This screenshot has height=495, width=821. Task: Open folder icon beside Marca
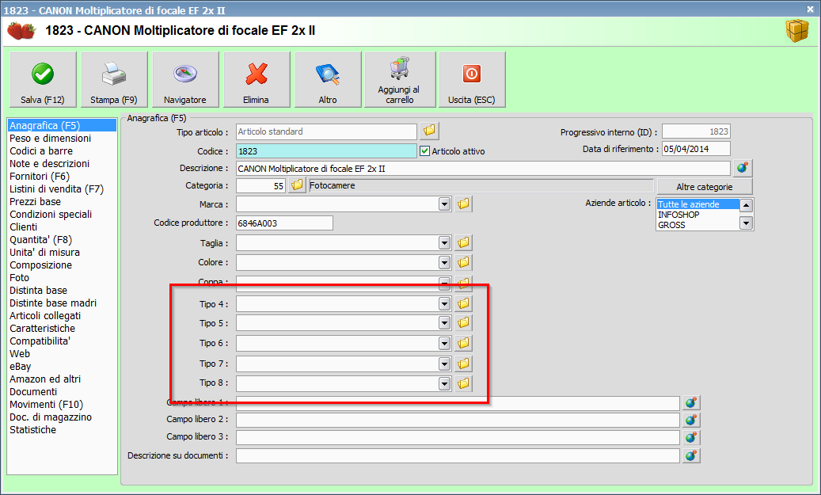pyautogui.click(x=463, y=204)
